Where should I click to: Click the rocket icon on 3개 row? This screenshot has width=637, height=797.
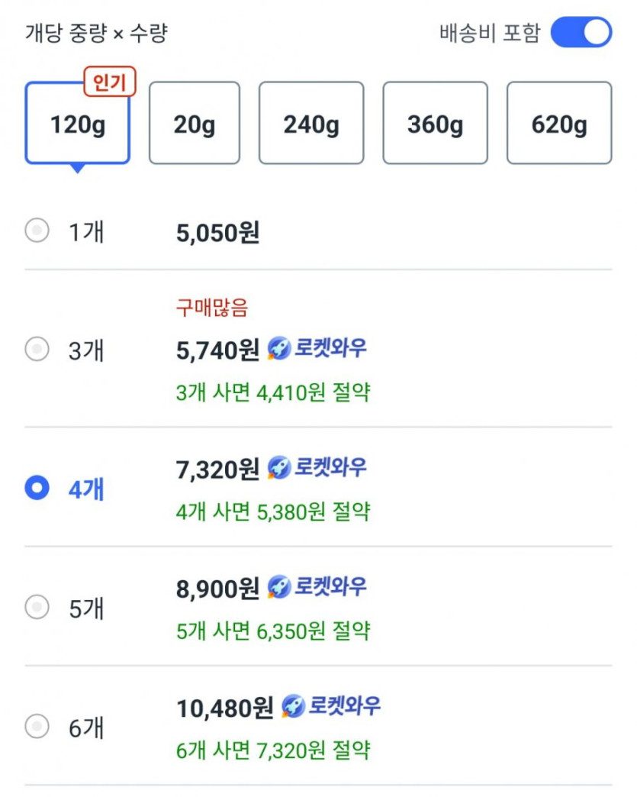pos(279,349)
